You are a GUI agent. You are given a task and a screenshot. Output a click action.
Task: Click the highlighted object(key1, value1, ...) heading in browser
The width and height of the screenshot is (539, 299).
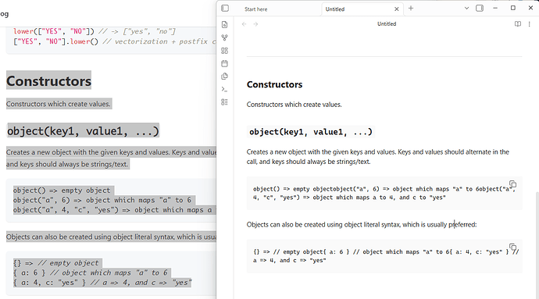83,131
